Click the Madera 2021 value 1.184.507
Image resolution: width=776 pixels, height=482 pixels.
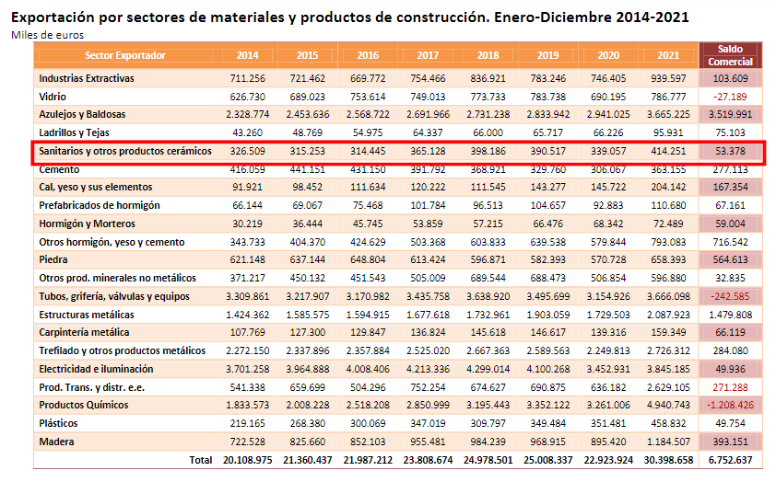coord(668,442)
